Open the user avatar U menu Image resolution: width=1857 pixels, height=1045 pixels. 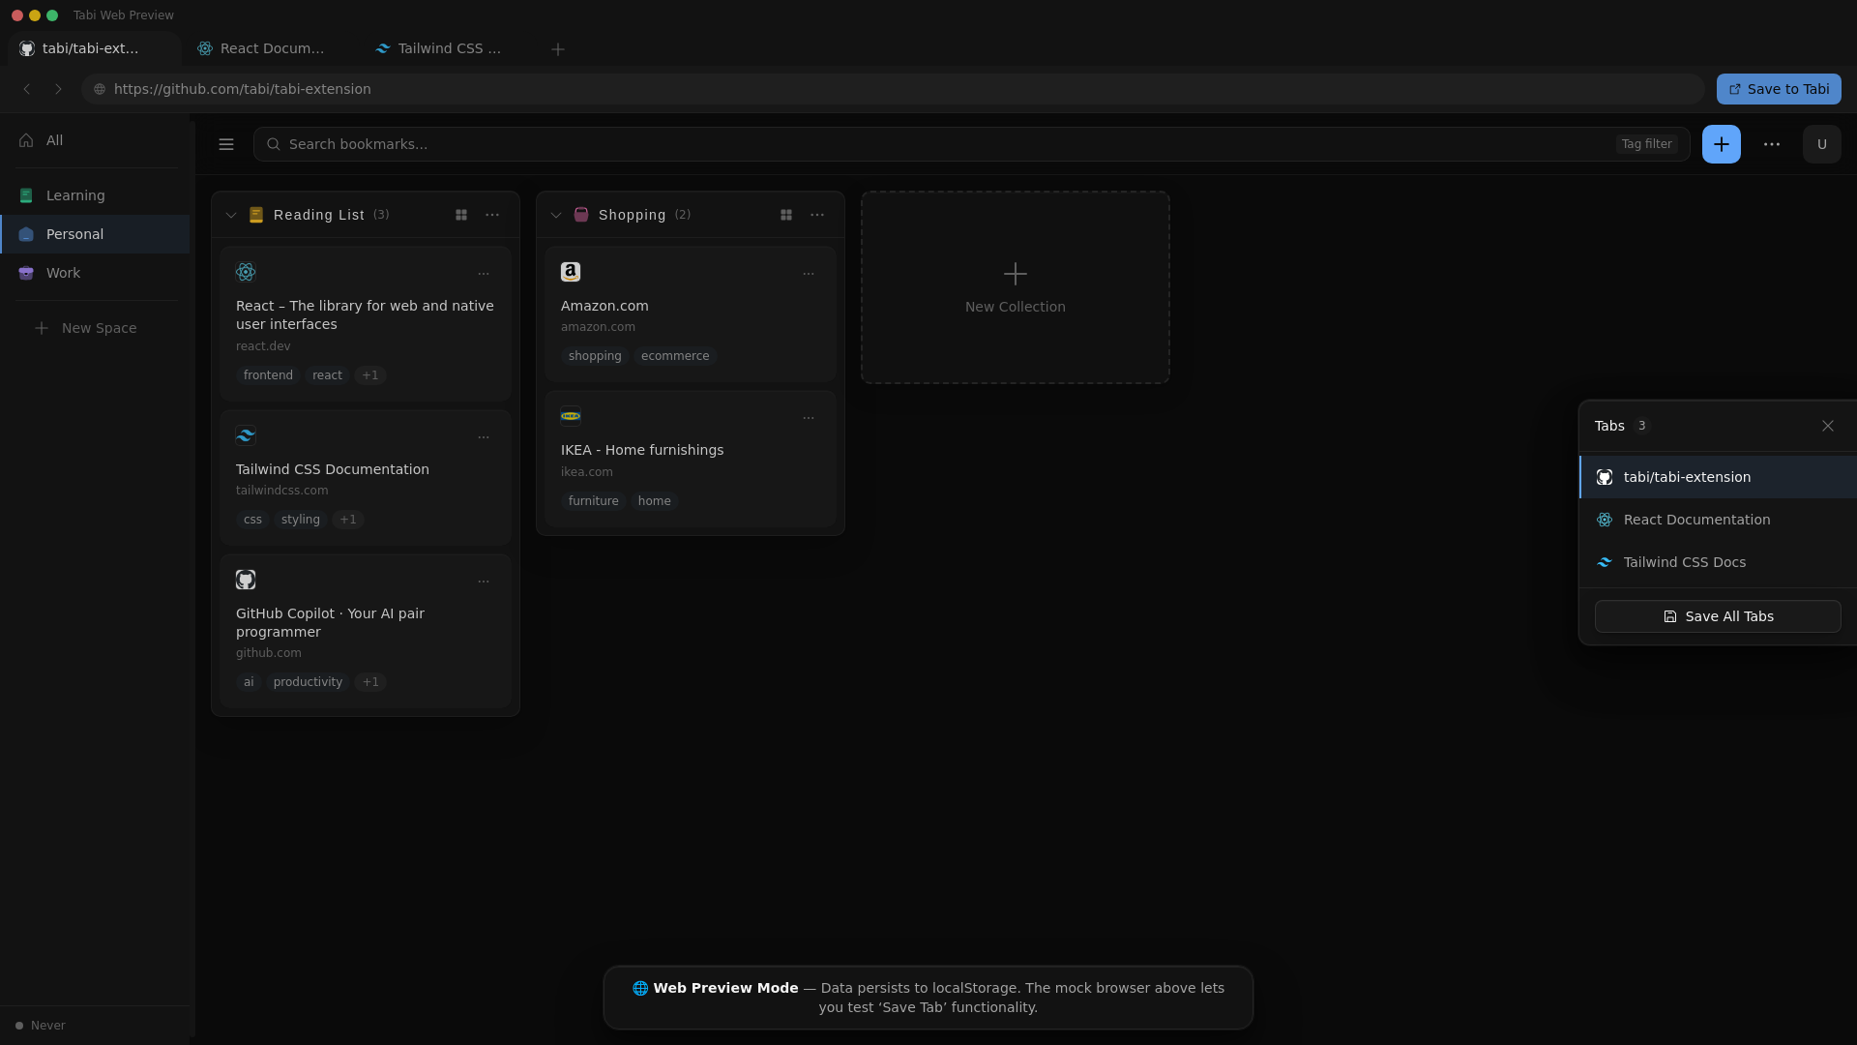pyautogui.click(x=1821, y=144)
